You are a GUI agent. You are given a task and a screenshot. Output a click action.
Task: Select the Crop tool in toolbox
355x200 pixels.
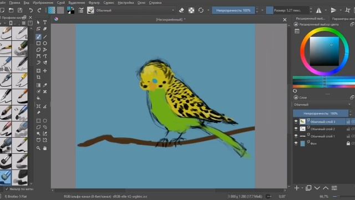click(x=38, y=77)
